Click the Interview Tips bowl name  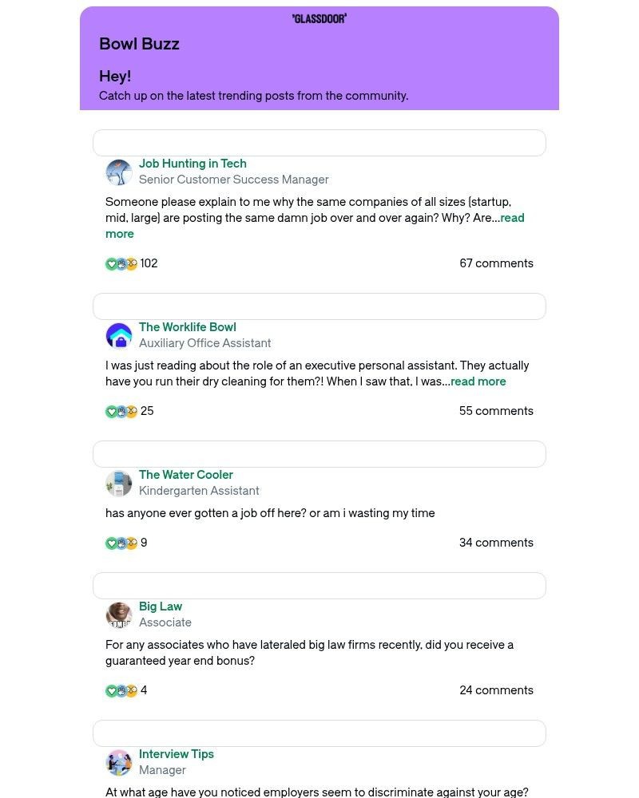click(177, 754)
